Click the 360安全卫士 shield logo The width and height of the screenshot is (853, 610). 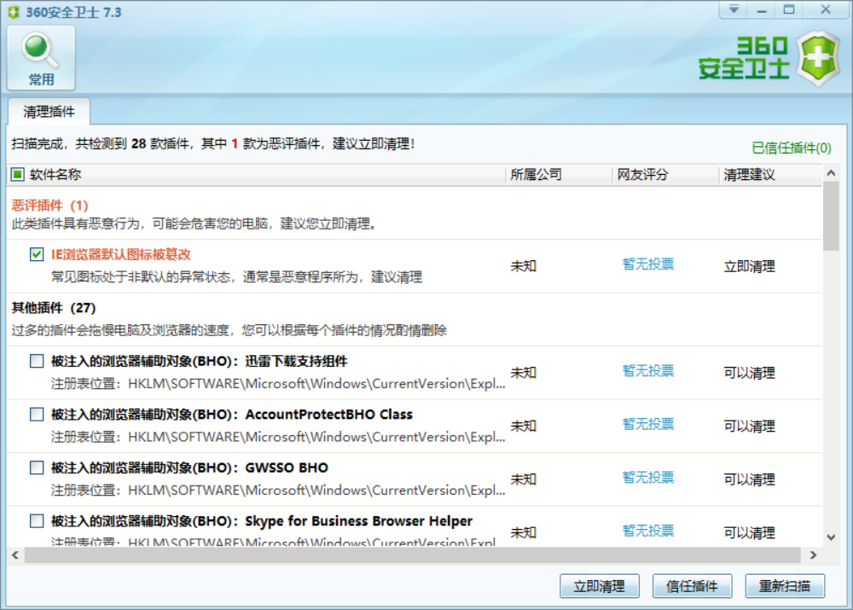(818, 59)
